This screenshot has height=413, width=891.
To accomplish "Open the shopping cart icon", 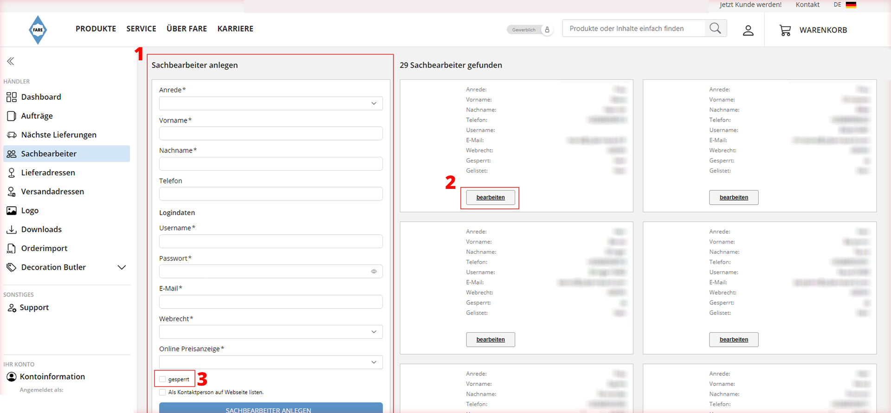I will pos(785,30).
